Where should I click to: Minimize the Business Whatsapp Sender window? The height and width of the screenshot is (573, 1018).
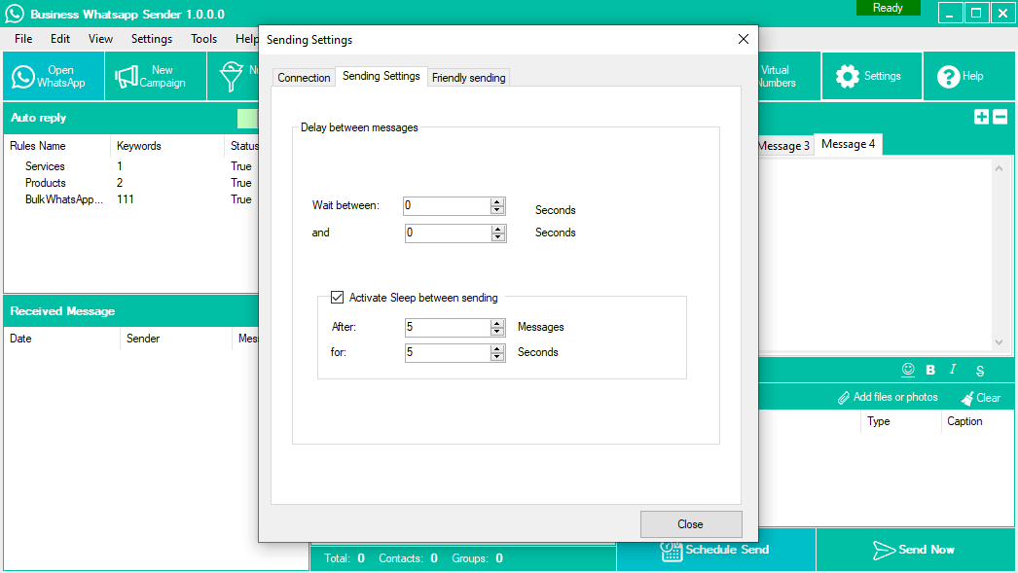tap(949, 13)
